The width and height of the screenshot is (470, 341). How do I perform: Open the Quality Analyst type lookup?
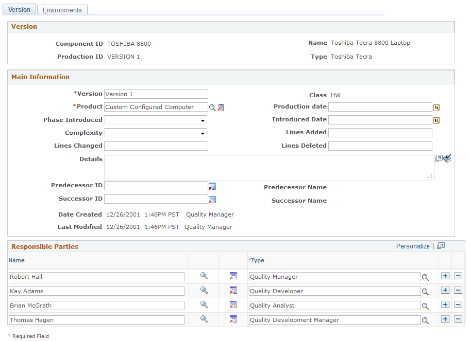pos(426,305)
